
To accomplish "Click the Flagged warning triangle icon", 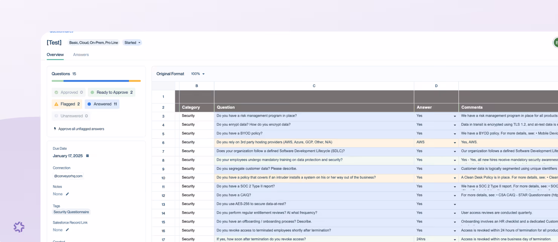I will pos(57,104).
